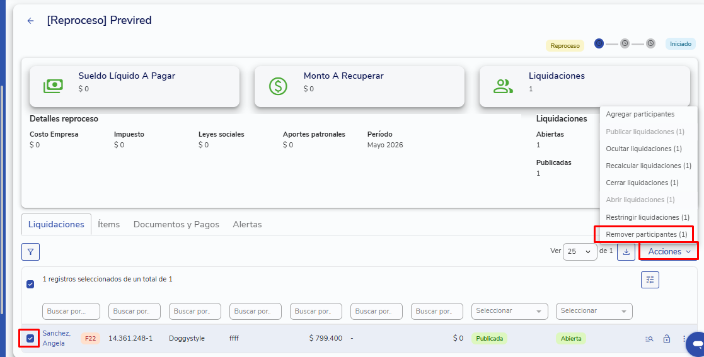Viewport: 704px width, 357px height.
Task: Click the left page scrollbar
Action: 2,200
